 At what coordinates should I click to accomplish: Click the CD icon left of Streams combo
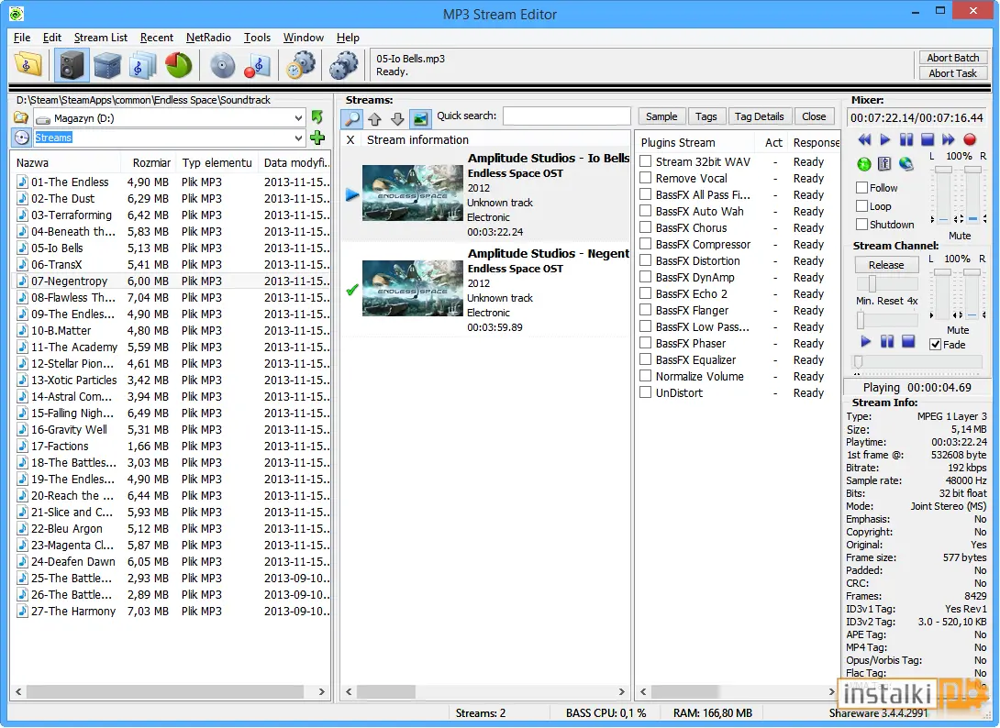[21, 137]
